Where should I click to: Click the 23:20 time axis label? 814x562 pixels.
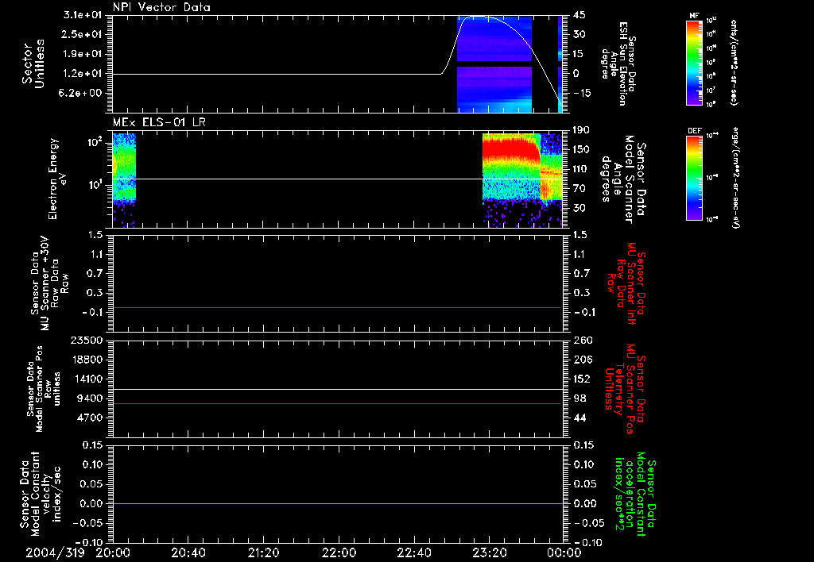click(x=489, y=552)
